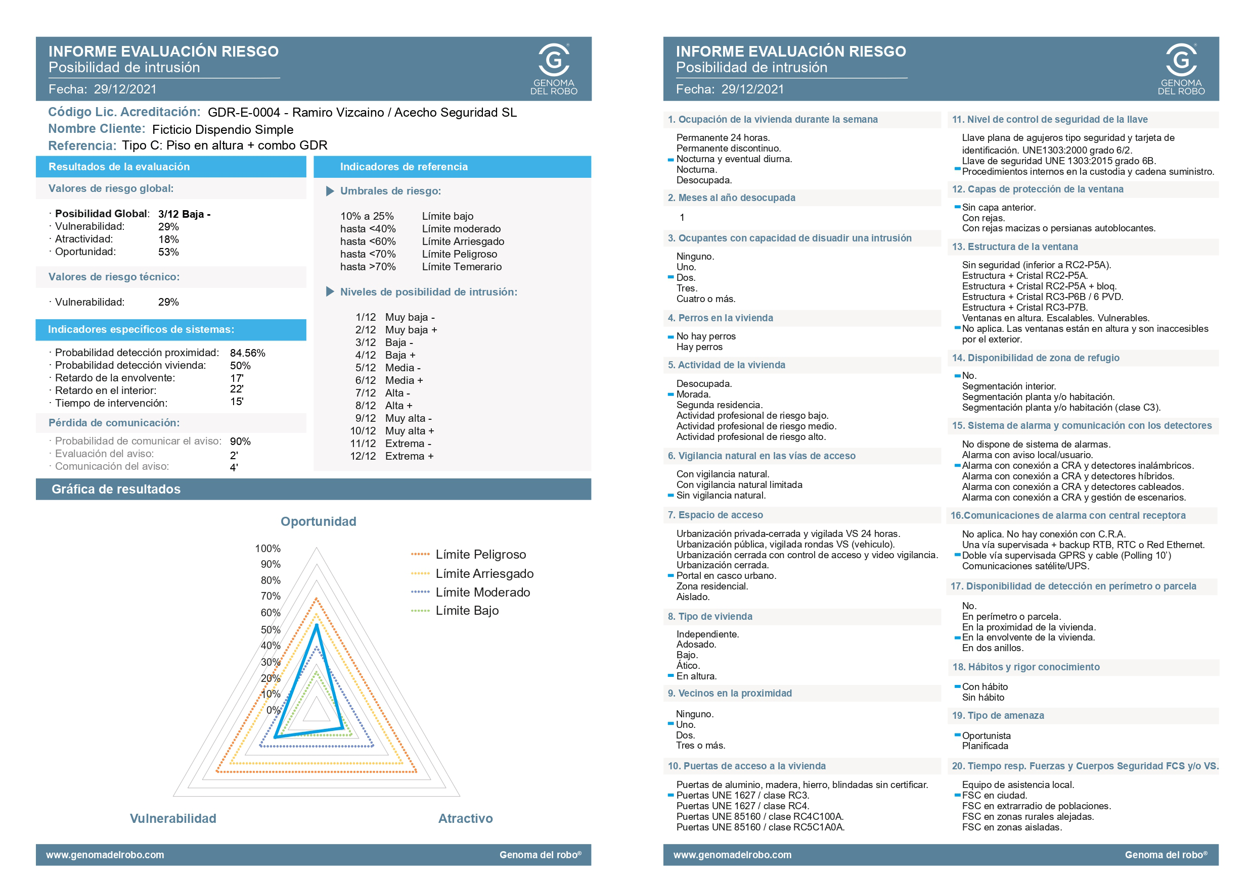Click the 'Atractivo' chart axis title

465,818
